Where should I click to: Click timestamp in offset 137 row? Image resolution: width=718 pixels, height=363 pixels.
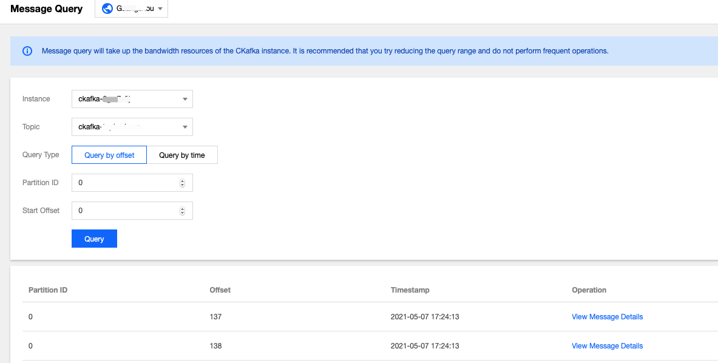point(425,317)
